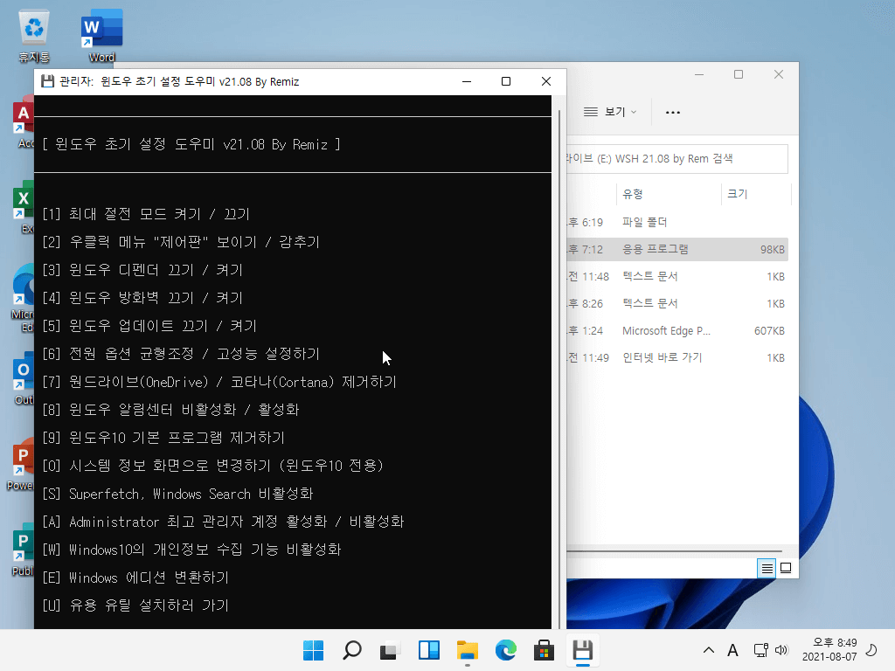Select the 텍스트 문서 row at 11:48

tap(677, 277)
